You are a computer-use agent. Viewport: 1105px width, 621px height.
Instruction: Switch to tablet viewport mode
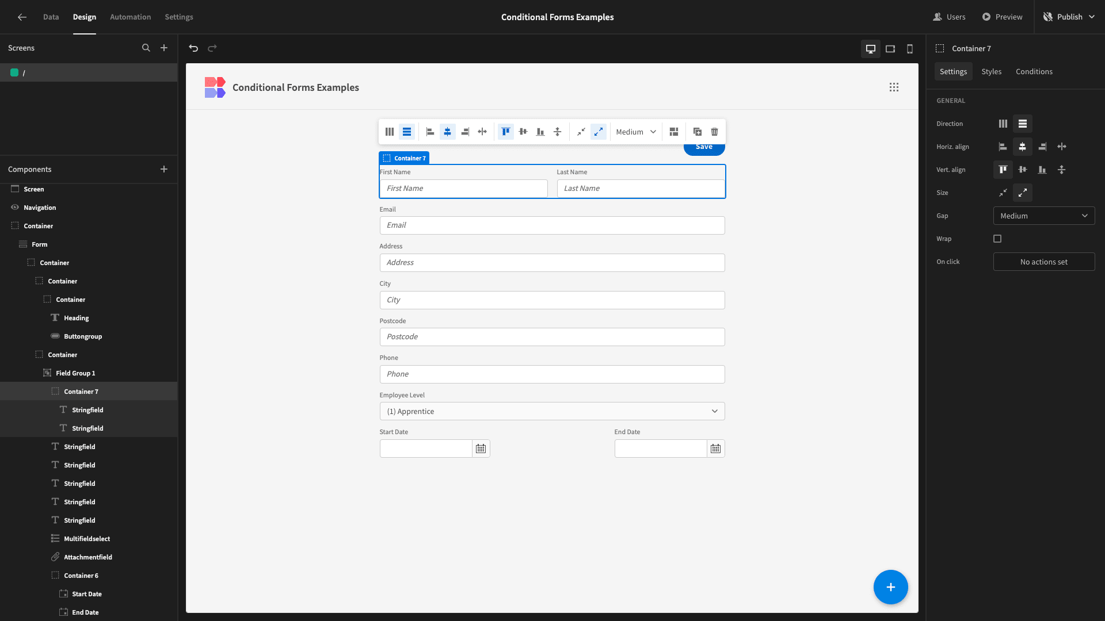[x=890, y=48]
